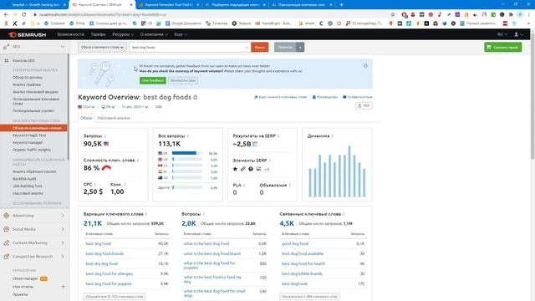Expand the Competitive Research sidebar section
Viewport: 535px width, 301px height.
pyautogui.click(x=34, y=257)
